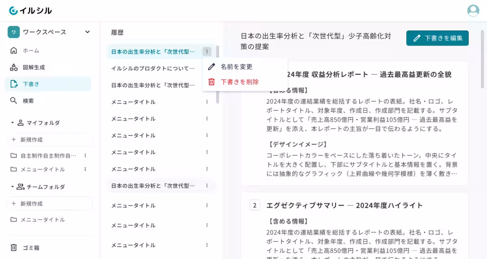Open the イルシルのプロダクトについて history entry
Screen dimensions: 487x259
point(153,68)
